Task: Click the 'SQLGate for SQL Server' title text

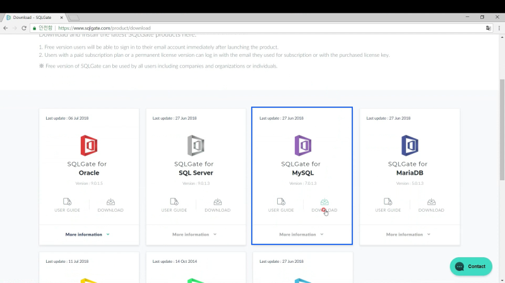Action: [x=194, y=168]
